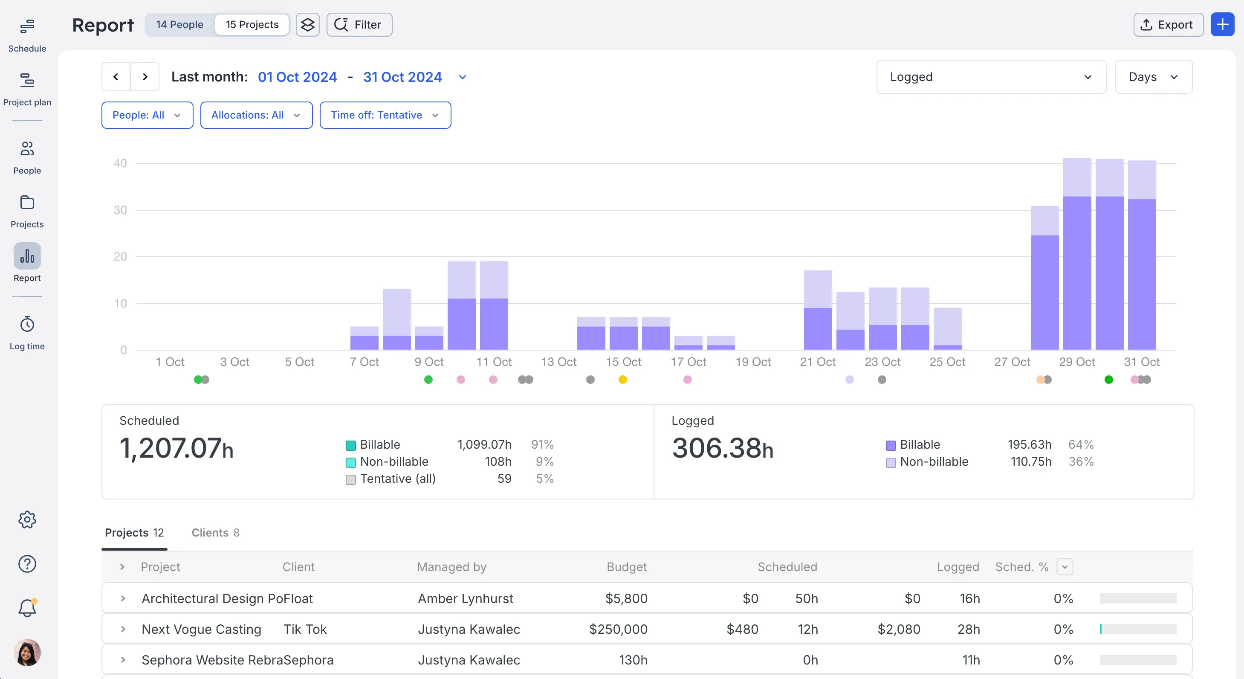The width and height of the screenshot is (1244, 679).
Task: Click the $250,000 budget value
Action: click(x=618, y=629)
